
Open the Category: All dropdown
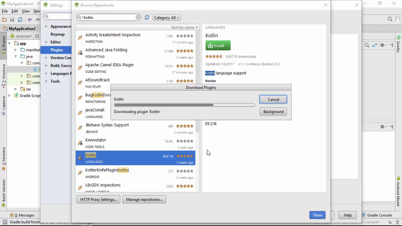pos(167,18)
